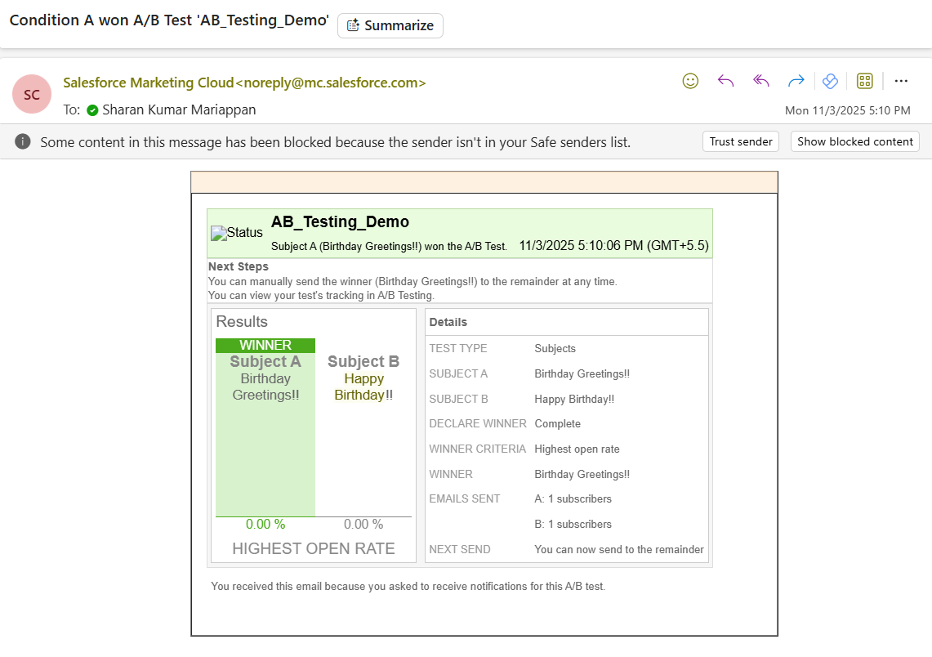Expand the More actions ellipsis menu
This screenshot has height=657, width=932.
click(x=901, y=81)
